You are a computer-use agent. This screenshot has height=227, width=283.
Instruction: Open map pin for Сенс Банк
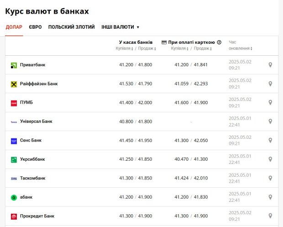[270, 140]
